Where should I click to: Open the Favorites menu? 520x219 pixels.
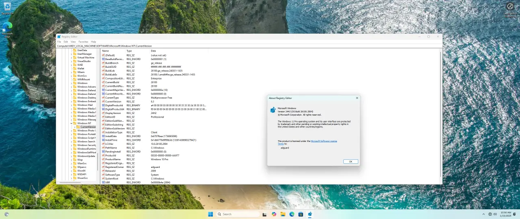(83, 42)
